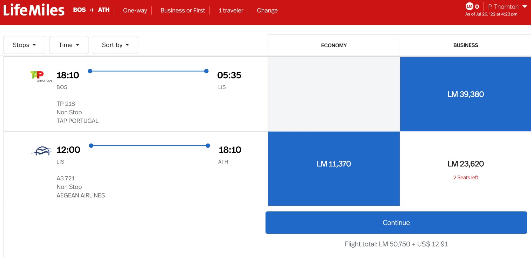The width and height of the screenshot is (531, 258).
Task: Select the LM 39,380 business fare
Action: coord(465,94)
